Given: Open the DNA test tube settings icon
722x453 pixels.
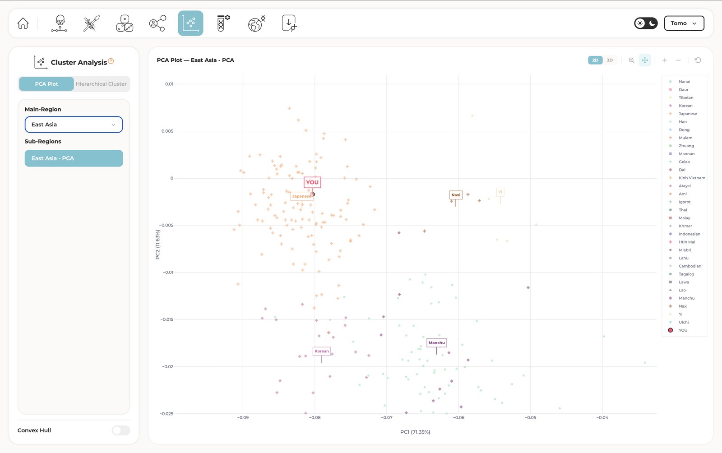Looking at the screenshot, I should click(x=223, y=23).
